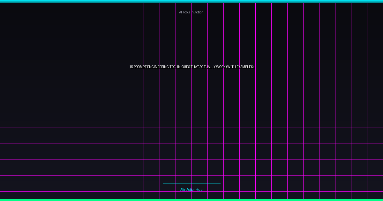Select the 15 Prompt Engineering Techniques headline
Viewport: 383px width, 201px height.
191,67
